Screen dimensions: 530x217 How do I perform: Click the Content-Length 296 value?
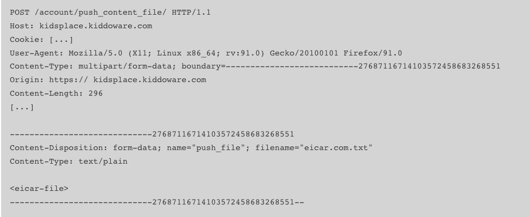(95, 94)
